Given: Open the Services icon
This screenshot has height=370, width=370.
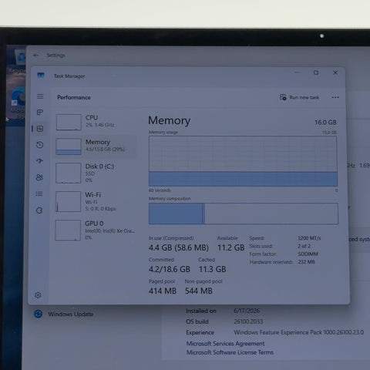Looking at the screenshot, I should pyautogui.click(x=39, y=210).
